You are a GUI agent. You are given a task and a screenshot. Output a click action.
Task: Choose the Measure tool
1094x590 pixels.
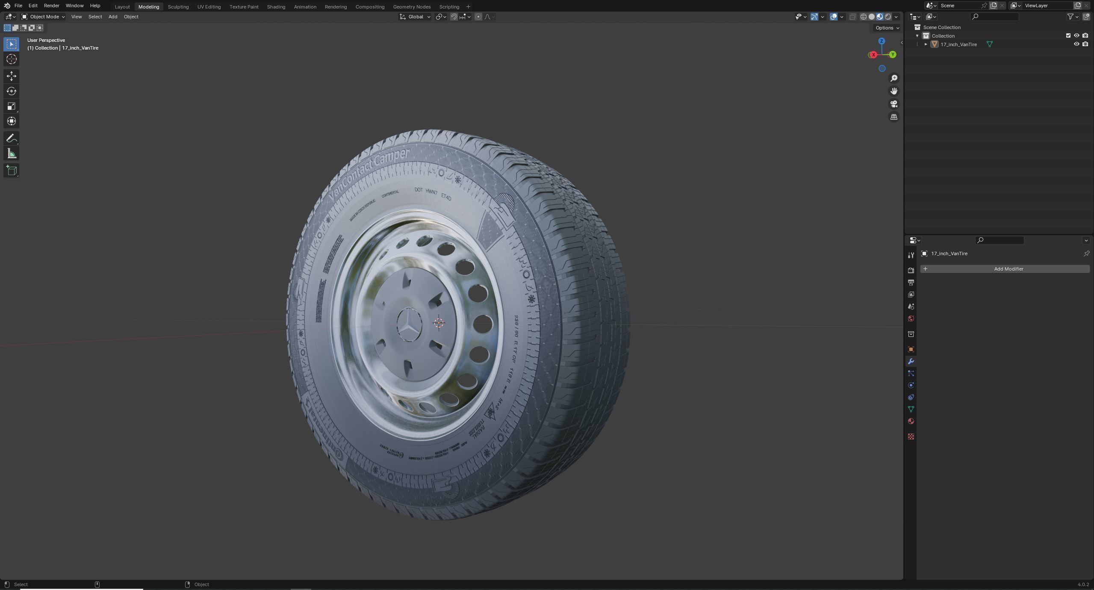point(12,153)
